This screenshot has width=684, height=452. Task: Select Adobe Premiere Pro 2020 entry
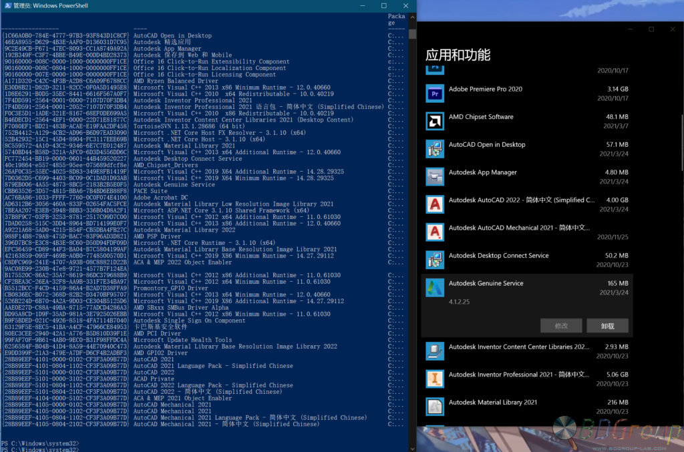pyautogui.click(x=527, y=93)
